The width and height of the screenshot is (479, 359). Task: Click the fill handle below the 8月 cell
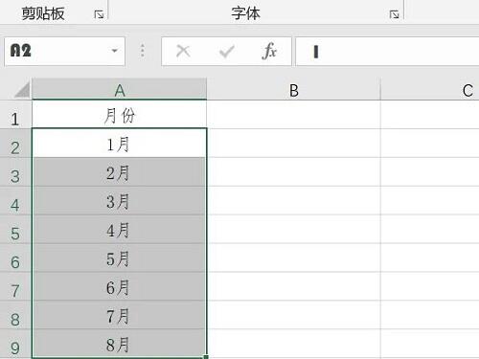point(206,356)
